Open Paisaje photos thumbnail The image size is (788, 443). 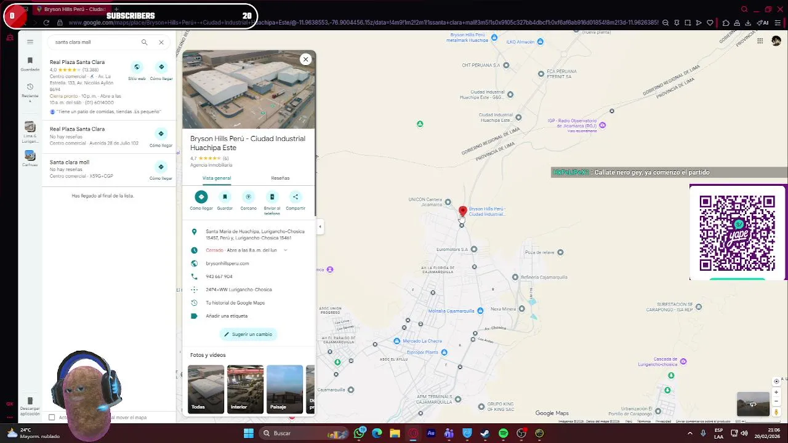(x=284, y=389)
